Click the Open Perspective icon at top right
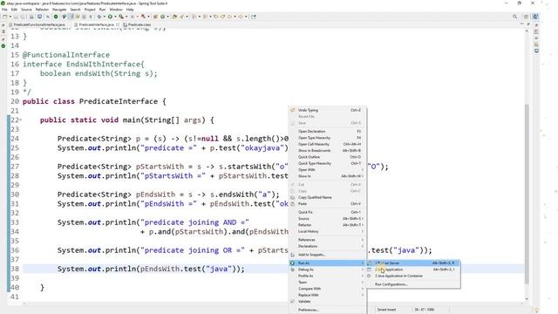Image resolution: width=558 pixels, height=314 pixels. pos(526,17)
